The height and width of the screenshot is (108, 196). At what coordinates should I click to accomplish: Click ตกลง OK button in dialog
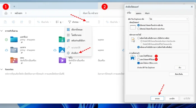157,99
